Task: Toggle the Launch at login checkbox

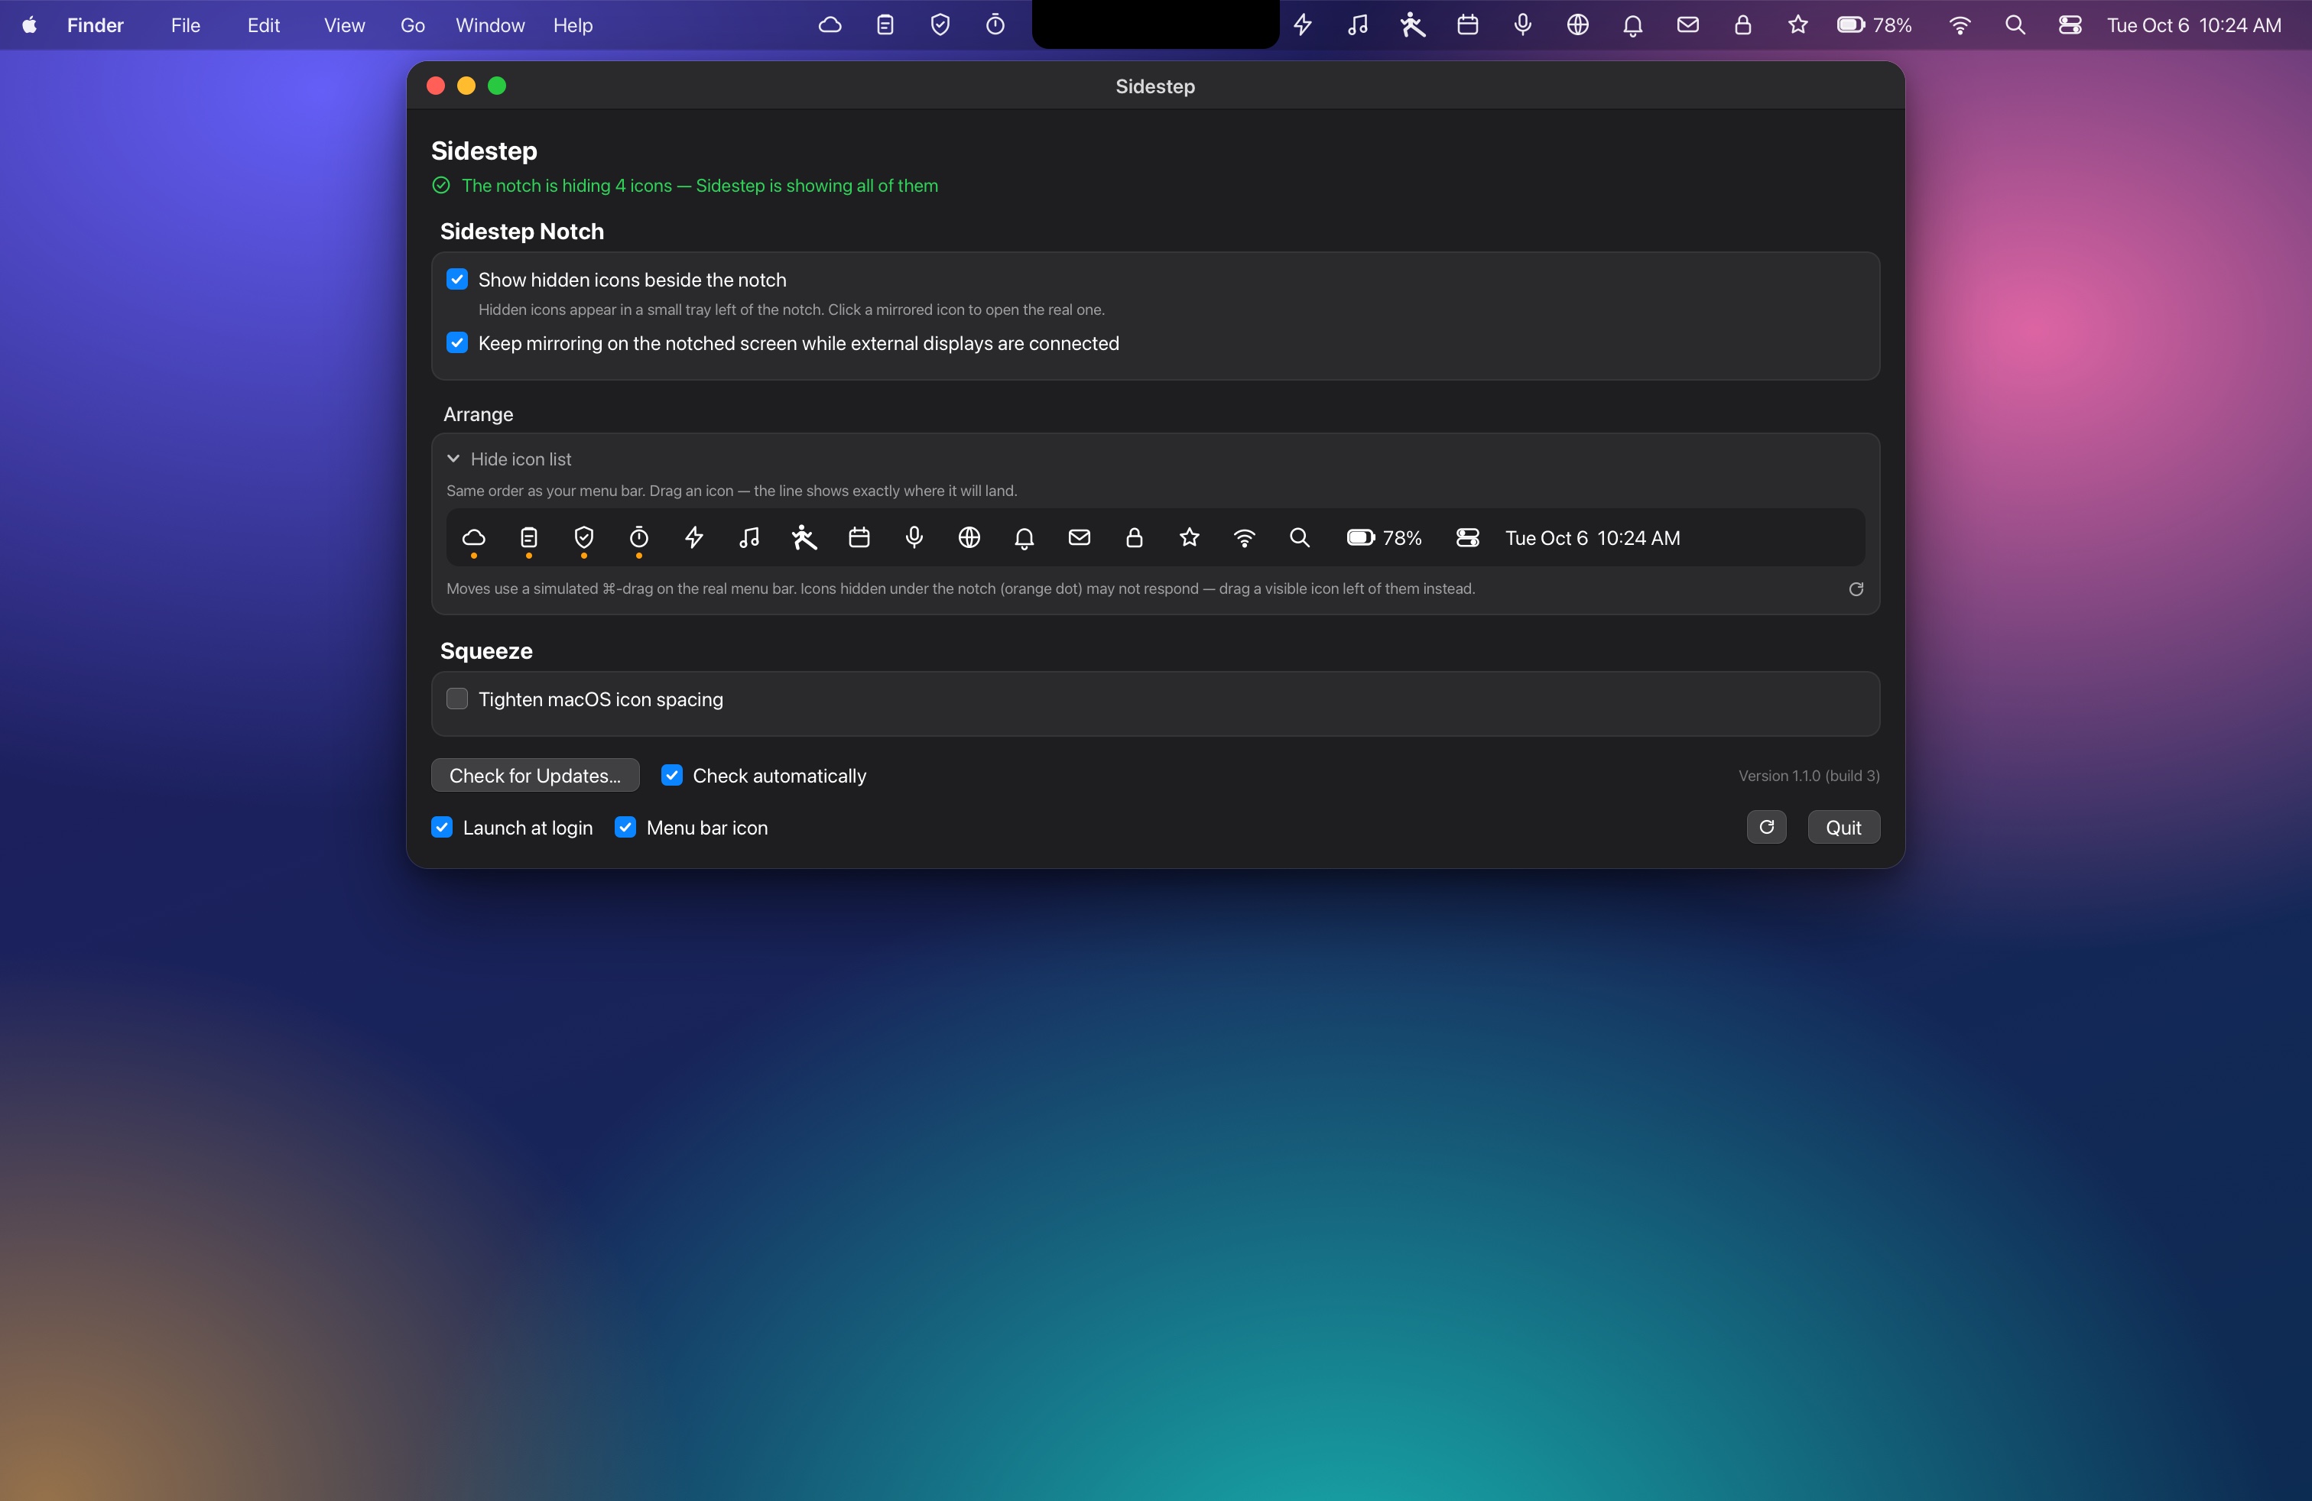Action: (442, 827)
